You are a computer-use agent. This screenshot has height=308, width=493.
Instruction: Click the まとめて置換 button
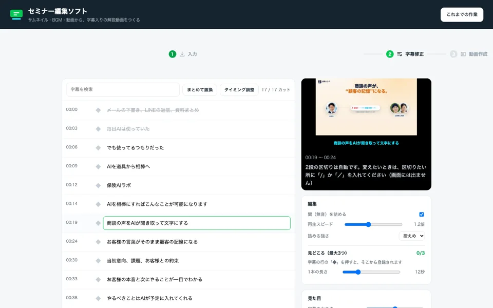point(200,89)
